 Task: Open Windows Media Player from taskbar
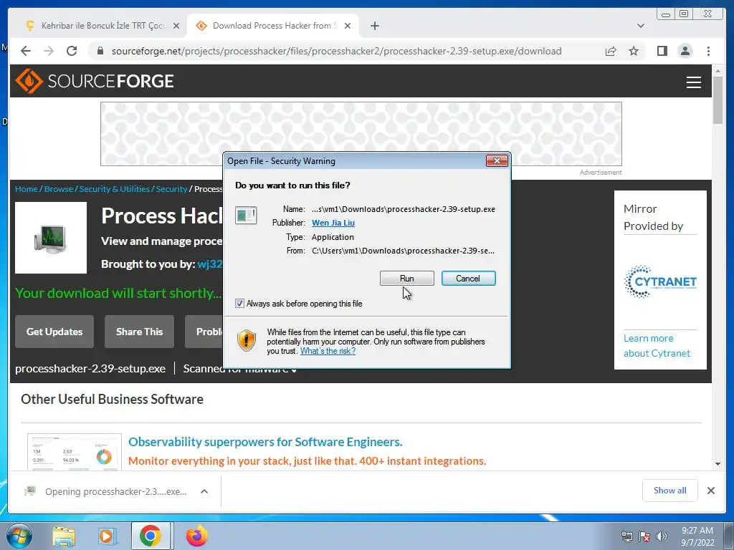tap(107, 536)
